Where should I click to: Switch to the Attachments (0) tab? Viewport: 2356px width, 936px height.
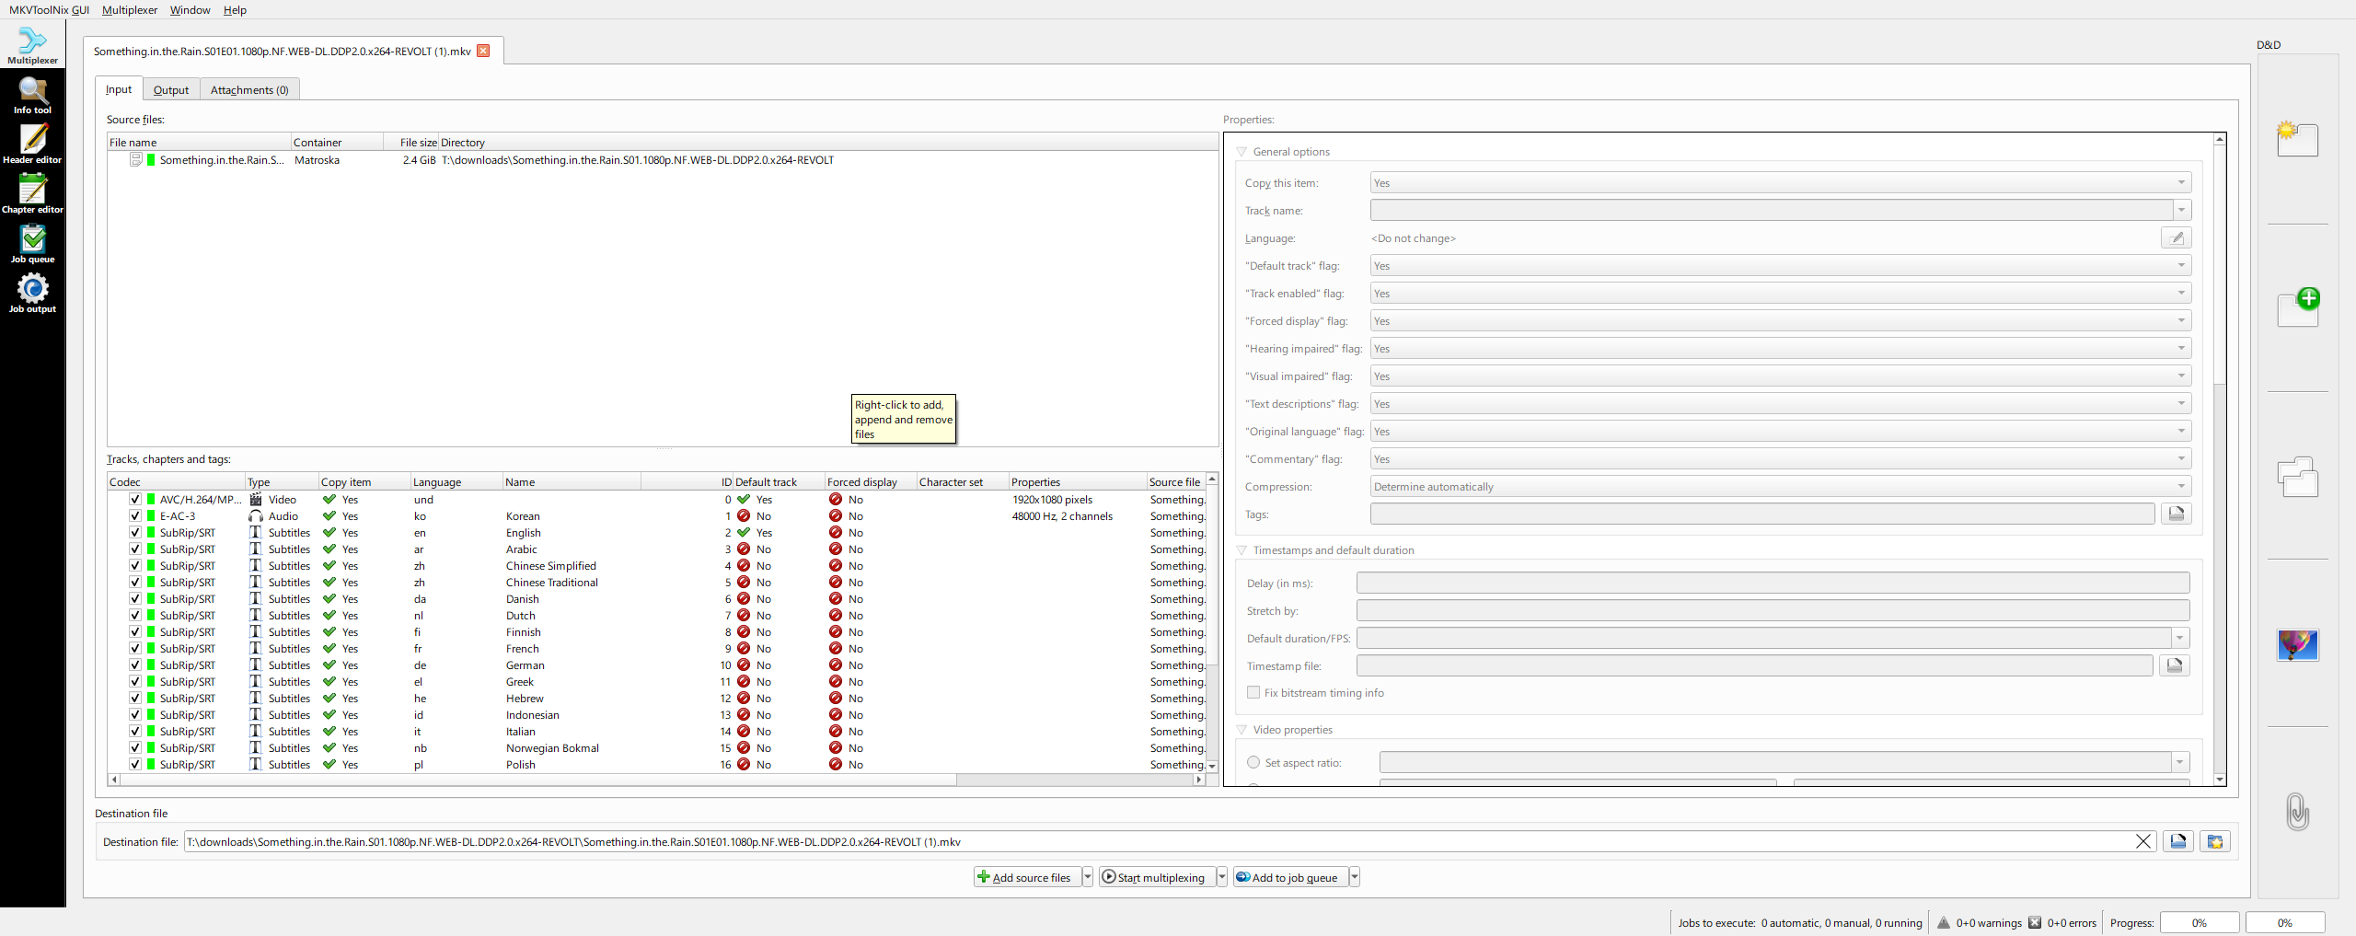[249, 89]
